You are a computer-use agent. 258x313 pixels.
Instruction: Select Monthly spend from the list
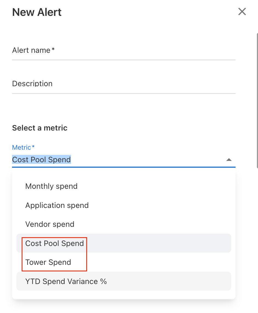tap(51, 186)
